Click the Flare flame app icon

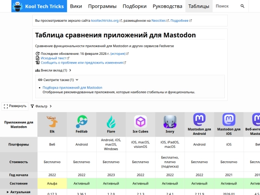[111, 122]
